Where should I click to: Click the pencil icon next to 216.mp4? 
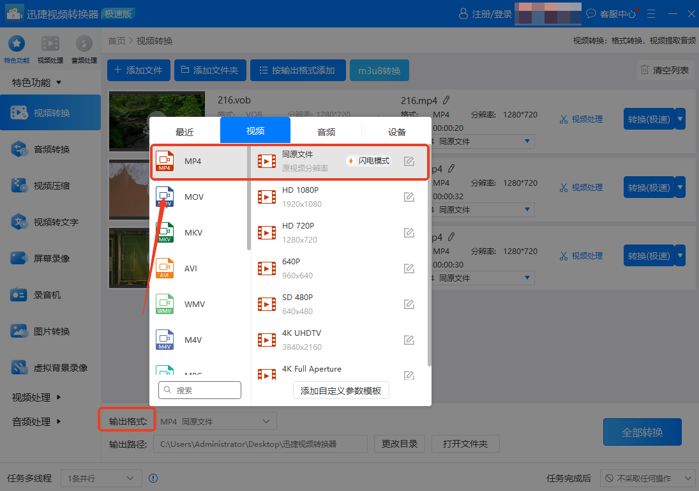point(446,100)
